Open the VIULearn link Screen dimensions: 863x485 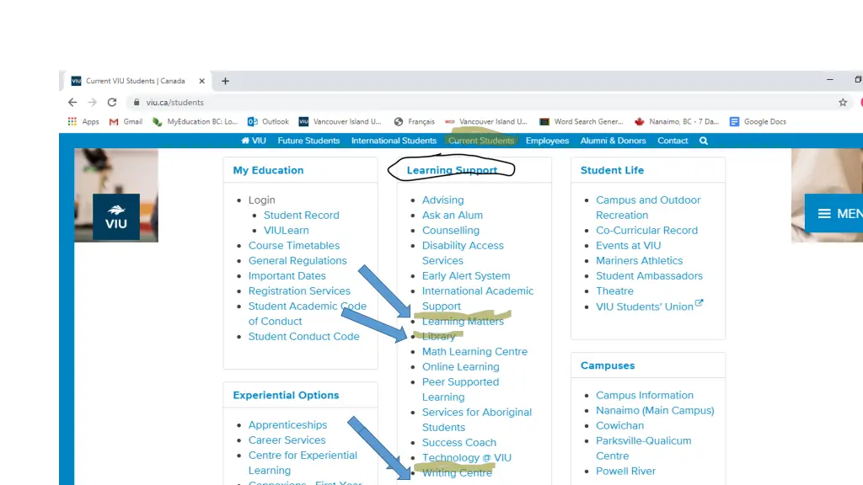[287, 231]
